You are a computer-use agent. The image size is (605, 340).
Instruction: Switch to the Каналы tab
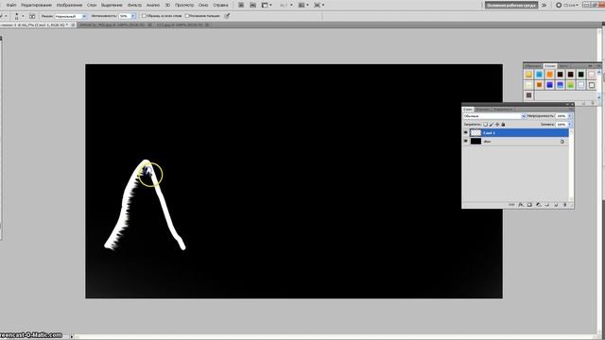pyautogui.click(x=482, y=110)
